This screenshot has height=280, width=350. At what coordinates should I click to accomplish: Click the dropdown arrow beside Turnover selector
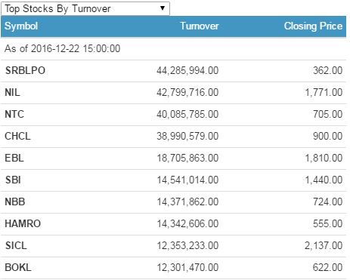pos(163,8)
